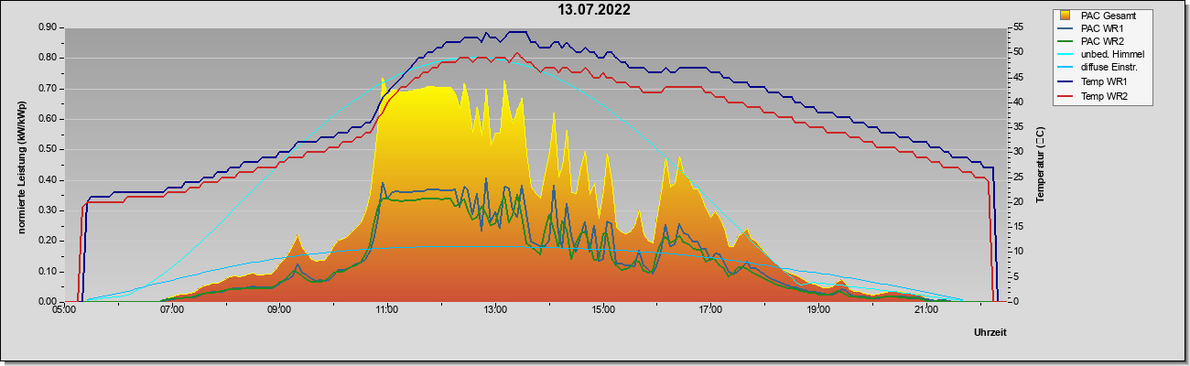Click the 19:00 time axis label
The height and width of the screenshot is (366, 1190).
[818, 310]
